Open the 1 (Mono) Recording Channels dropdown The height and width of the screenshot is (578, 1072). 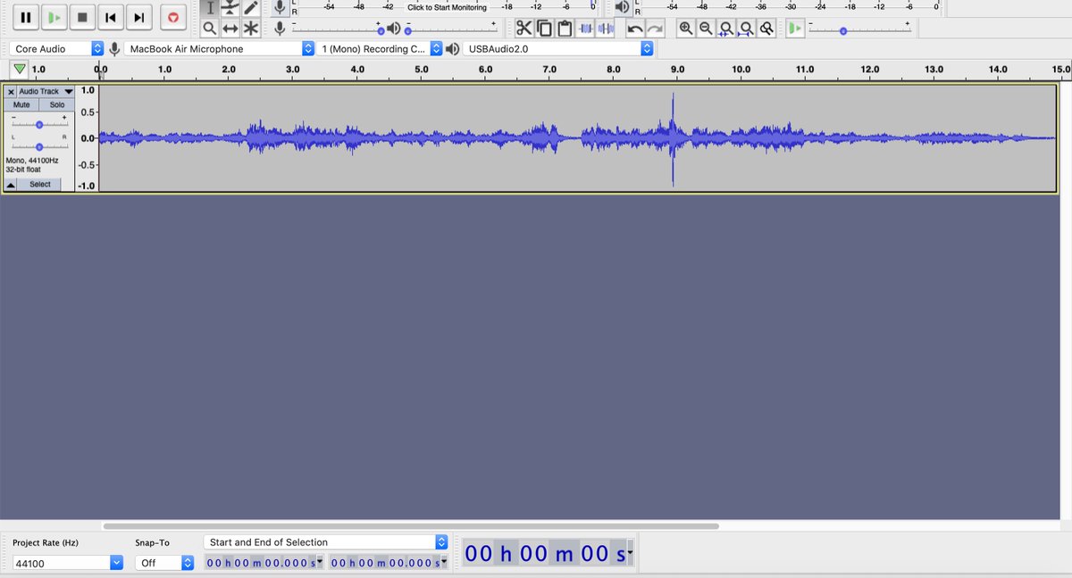[381, 49]
